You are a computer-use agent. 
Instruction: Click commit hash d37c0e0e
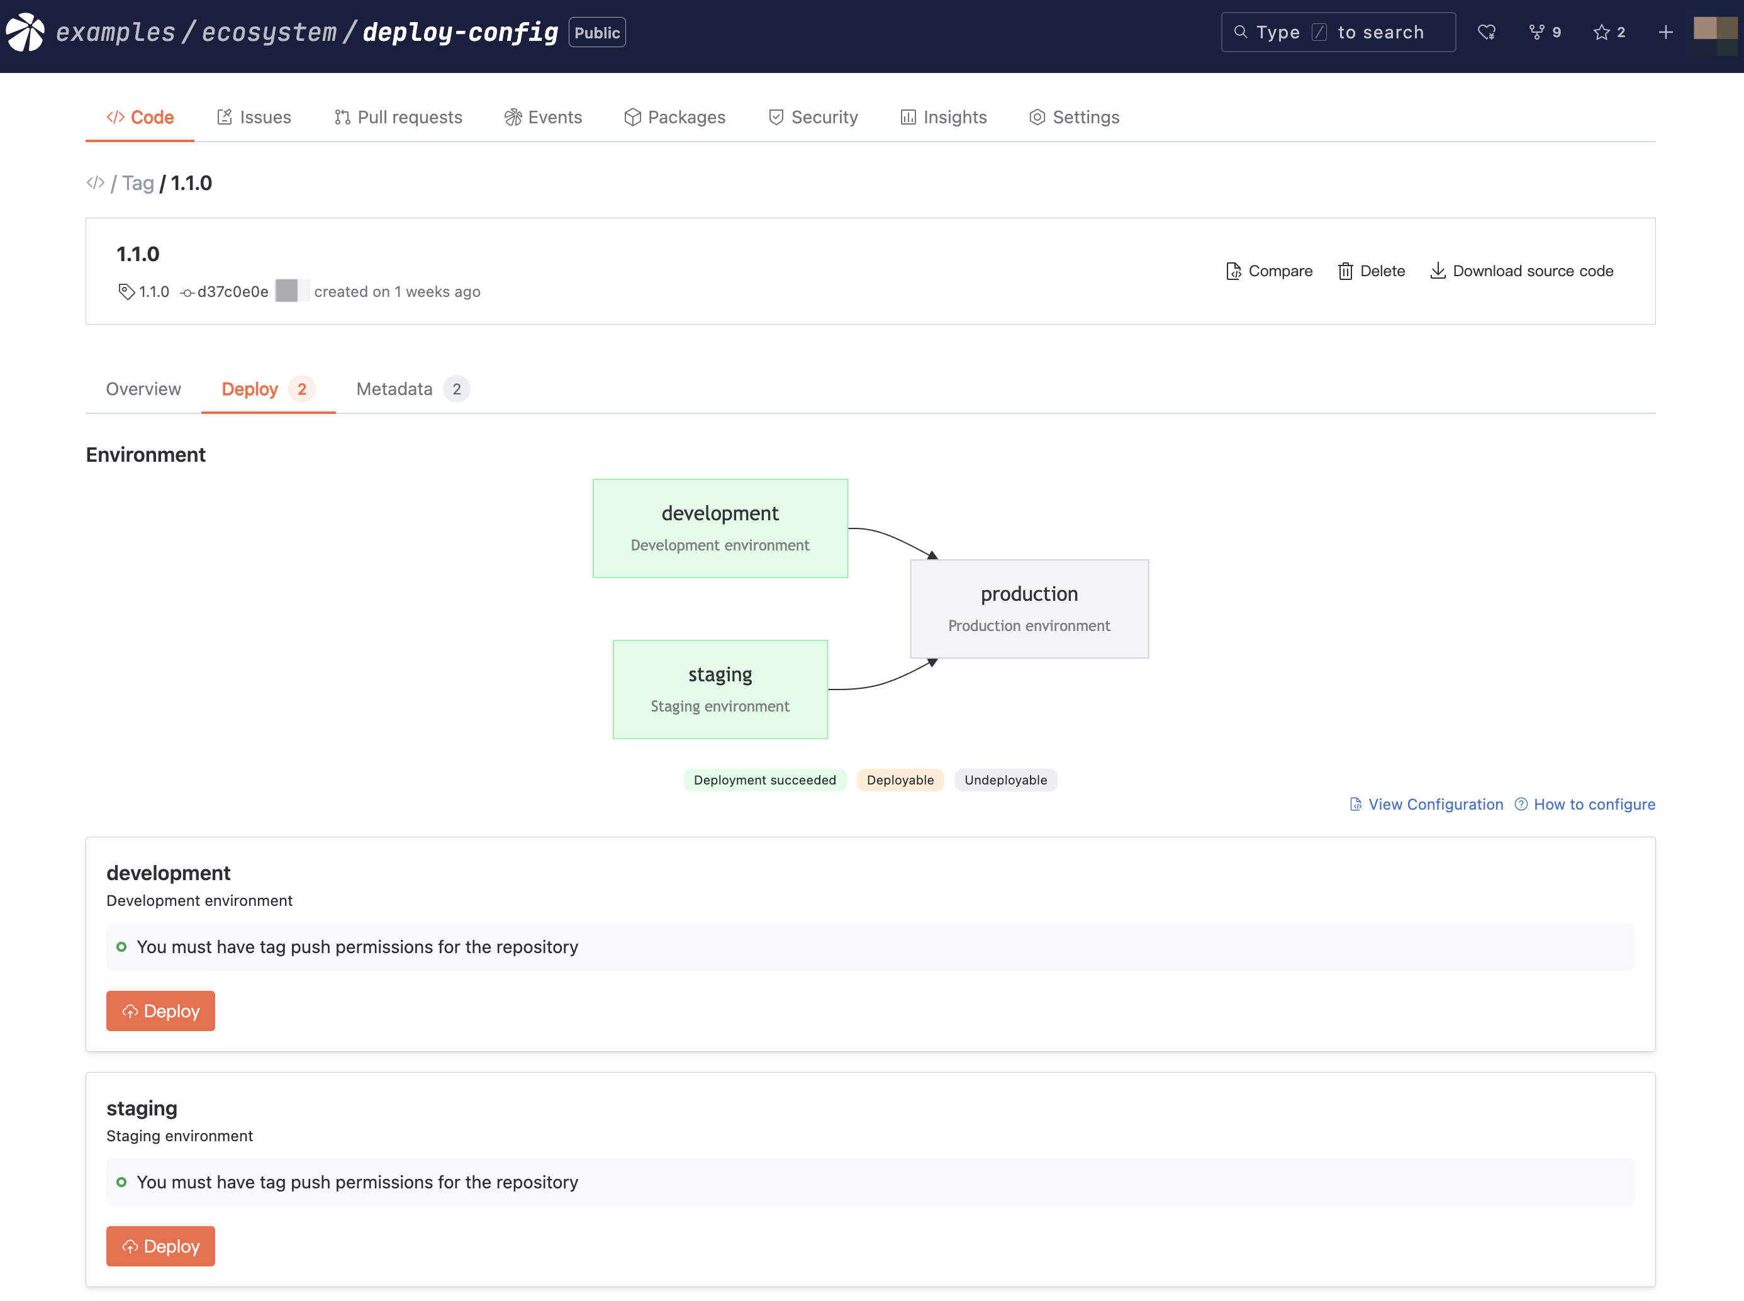point(232,291)
